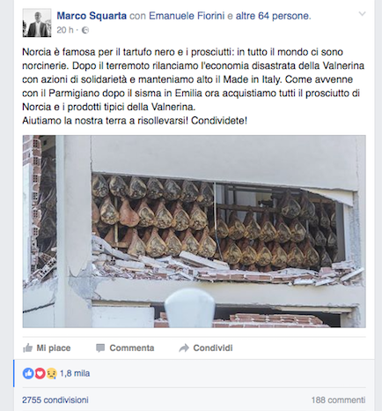This screenshot has width=382, height=411.
Task: Click the blue Like reaction icon
Action: pos(28,373)
